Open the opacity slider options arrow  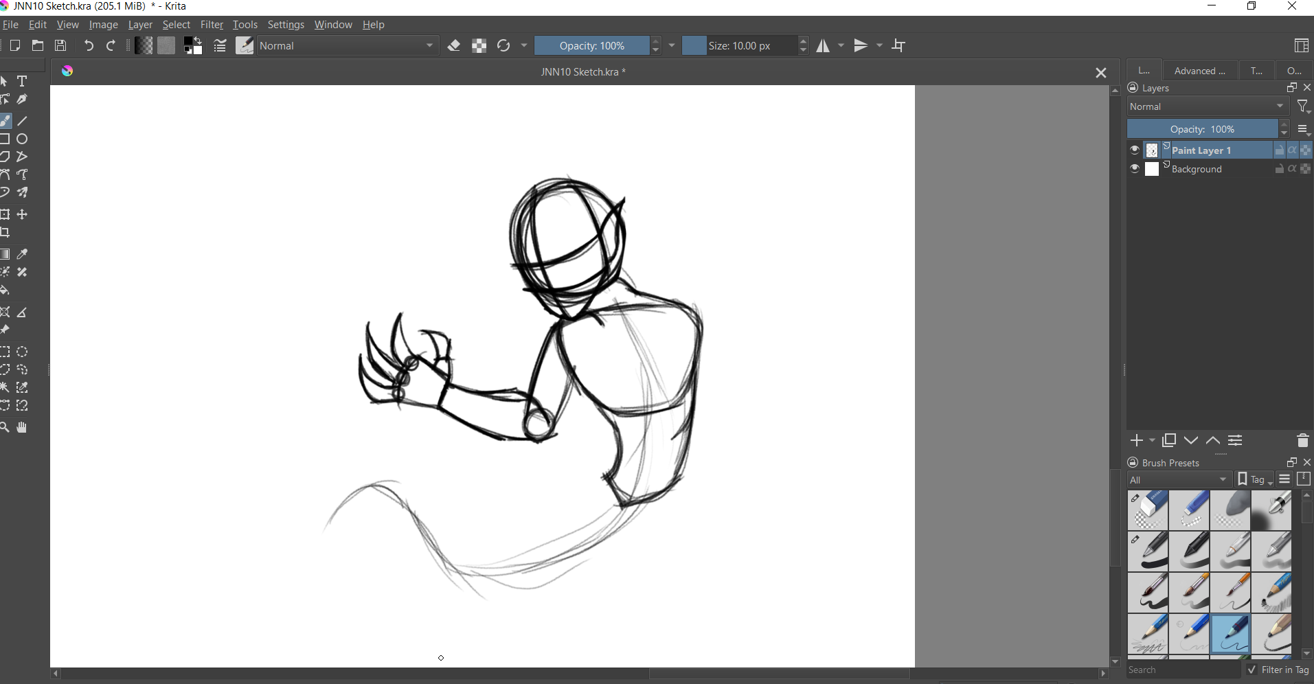pos(672,46)
